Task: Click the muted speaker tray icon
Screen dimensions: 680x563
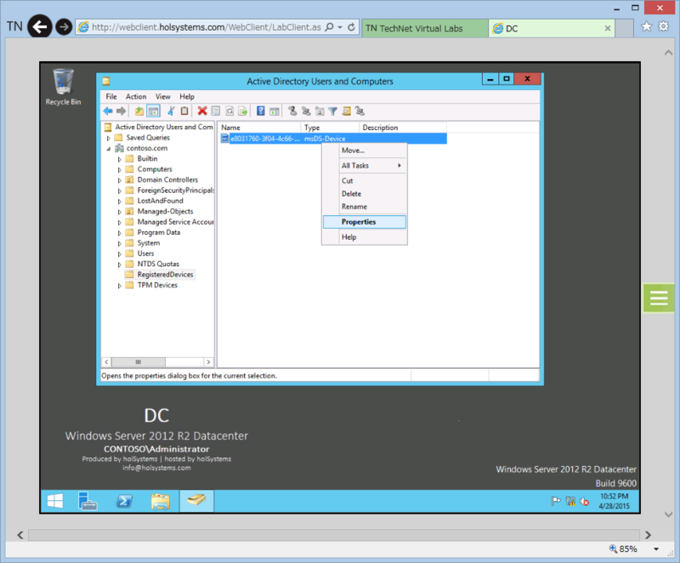Action: 584,502
